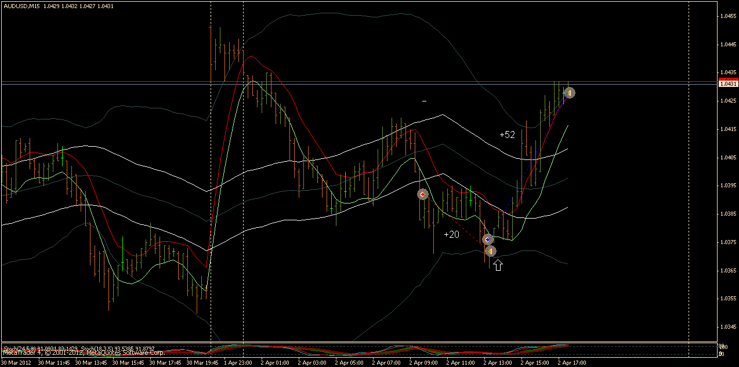The image size is (739, 367).
Task: Click the 1.0355 price axis label
Action: (727, 299)
